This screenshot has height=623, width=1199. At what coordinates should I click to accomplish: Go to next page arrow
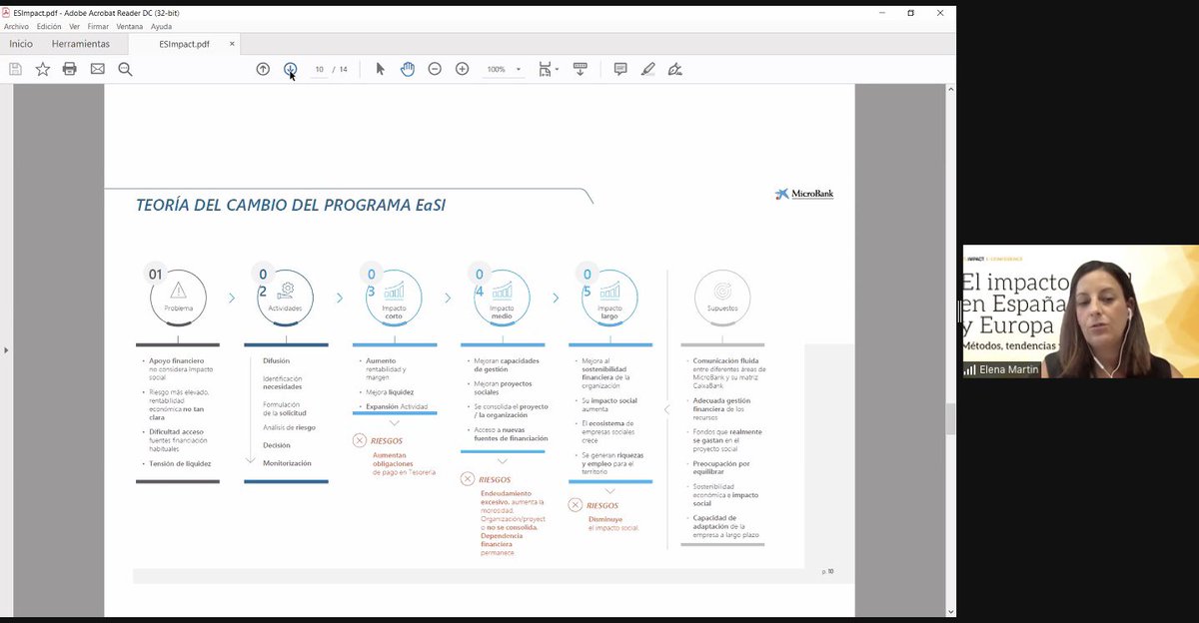pos(290,69)
